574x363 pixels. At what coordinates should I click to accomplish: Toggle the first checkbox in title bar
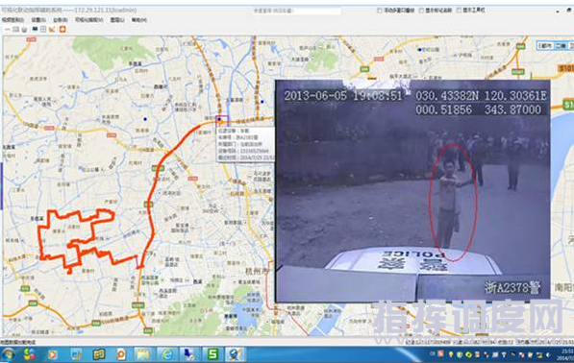pos(379,11)
